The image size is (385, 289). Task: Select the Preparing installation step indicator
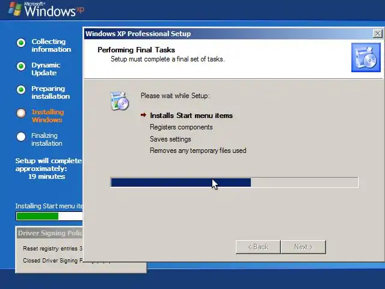(21, 90)
